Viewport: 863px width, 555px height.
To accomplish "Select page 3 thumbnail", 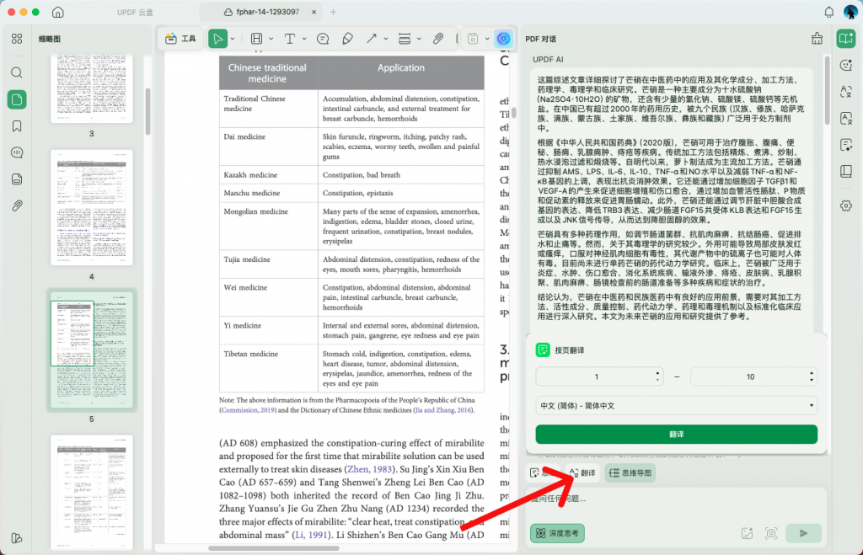I will [x=92, y=88].
